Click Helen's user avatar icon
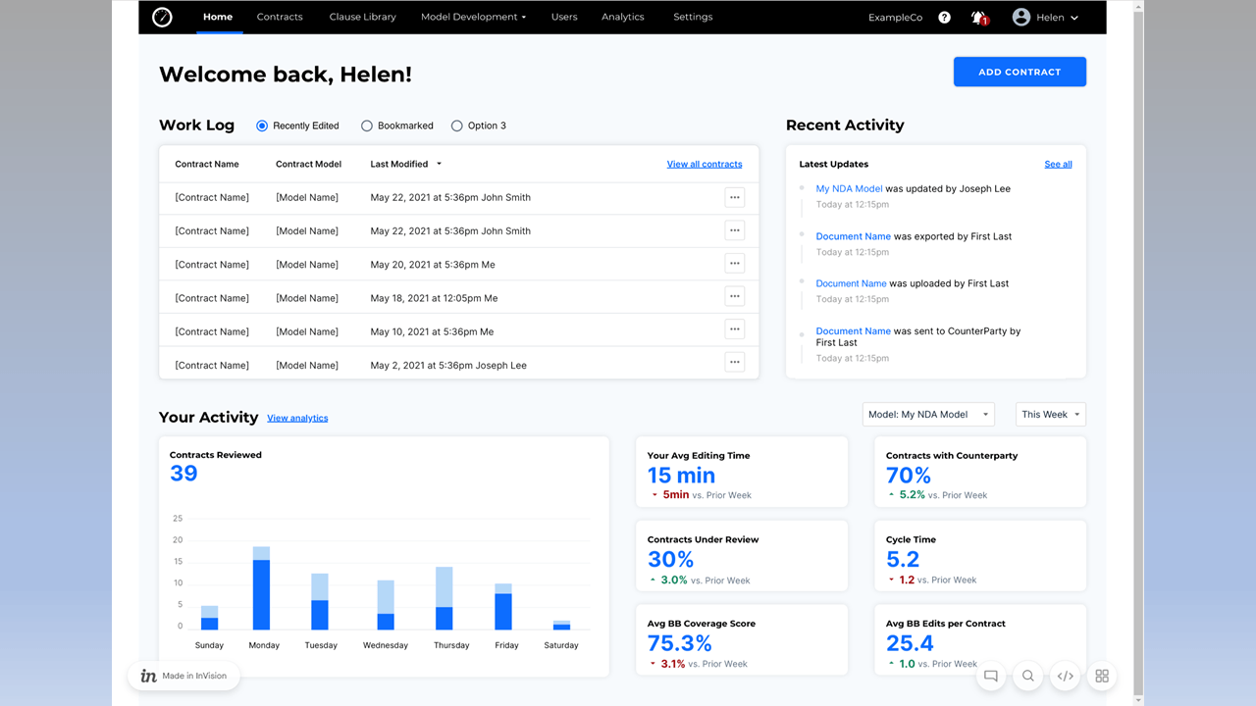This screenshot has height=706, width=1256. pyautogui.click(x=1021, y=18)
